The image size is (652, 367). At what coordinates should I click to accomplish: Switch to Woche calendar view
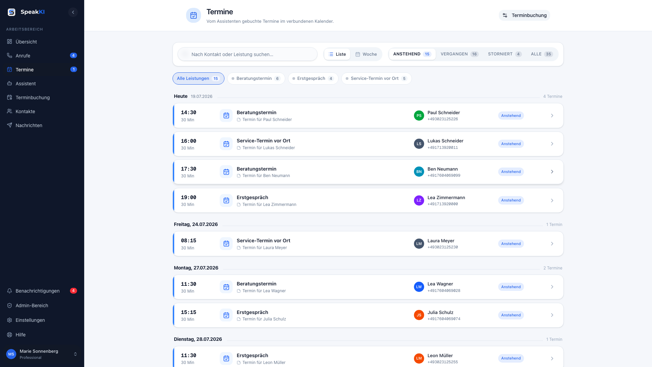366,54
